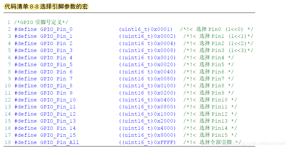Click the macro name GPIO_Pin_0
Viewport: 289px width, 149px height.
57,29
